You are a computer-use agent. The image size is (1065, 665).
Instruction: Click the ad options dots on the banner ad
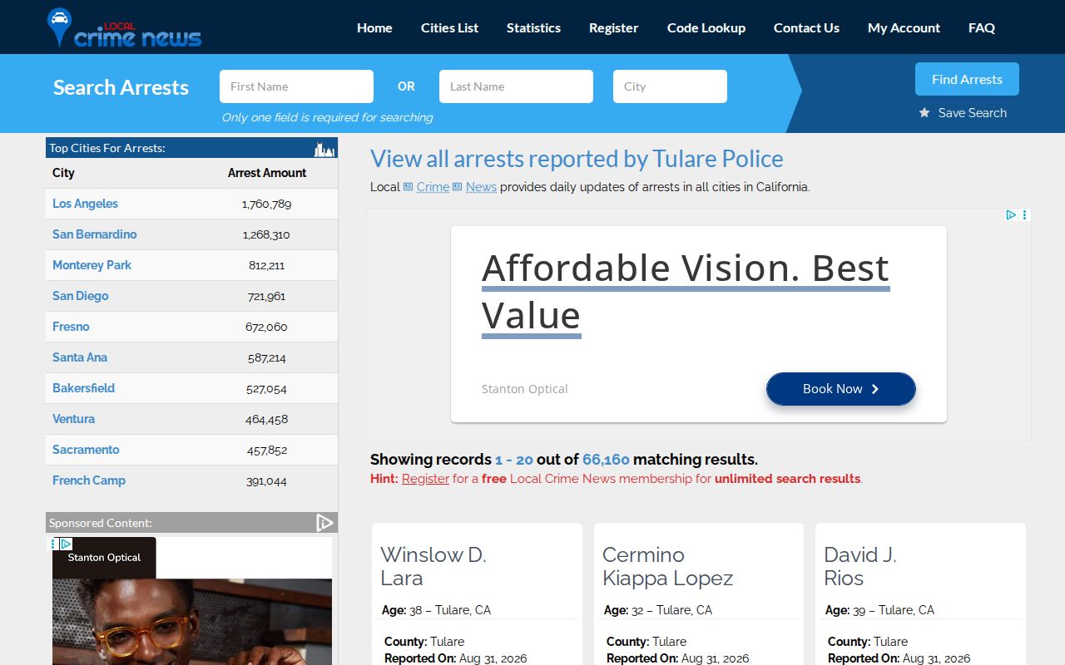coord(1024,214)
